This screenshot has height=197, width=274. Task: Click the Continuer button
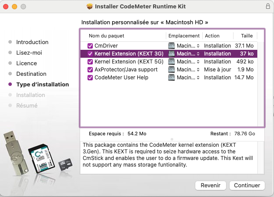point(247,185)
